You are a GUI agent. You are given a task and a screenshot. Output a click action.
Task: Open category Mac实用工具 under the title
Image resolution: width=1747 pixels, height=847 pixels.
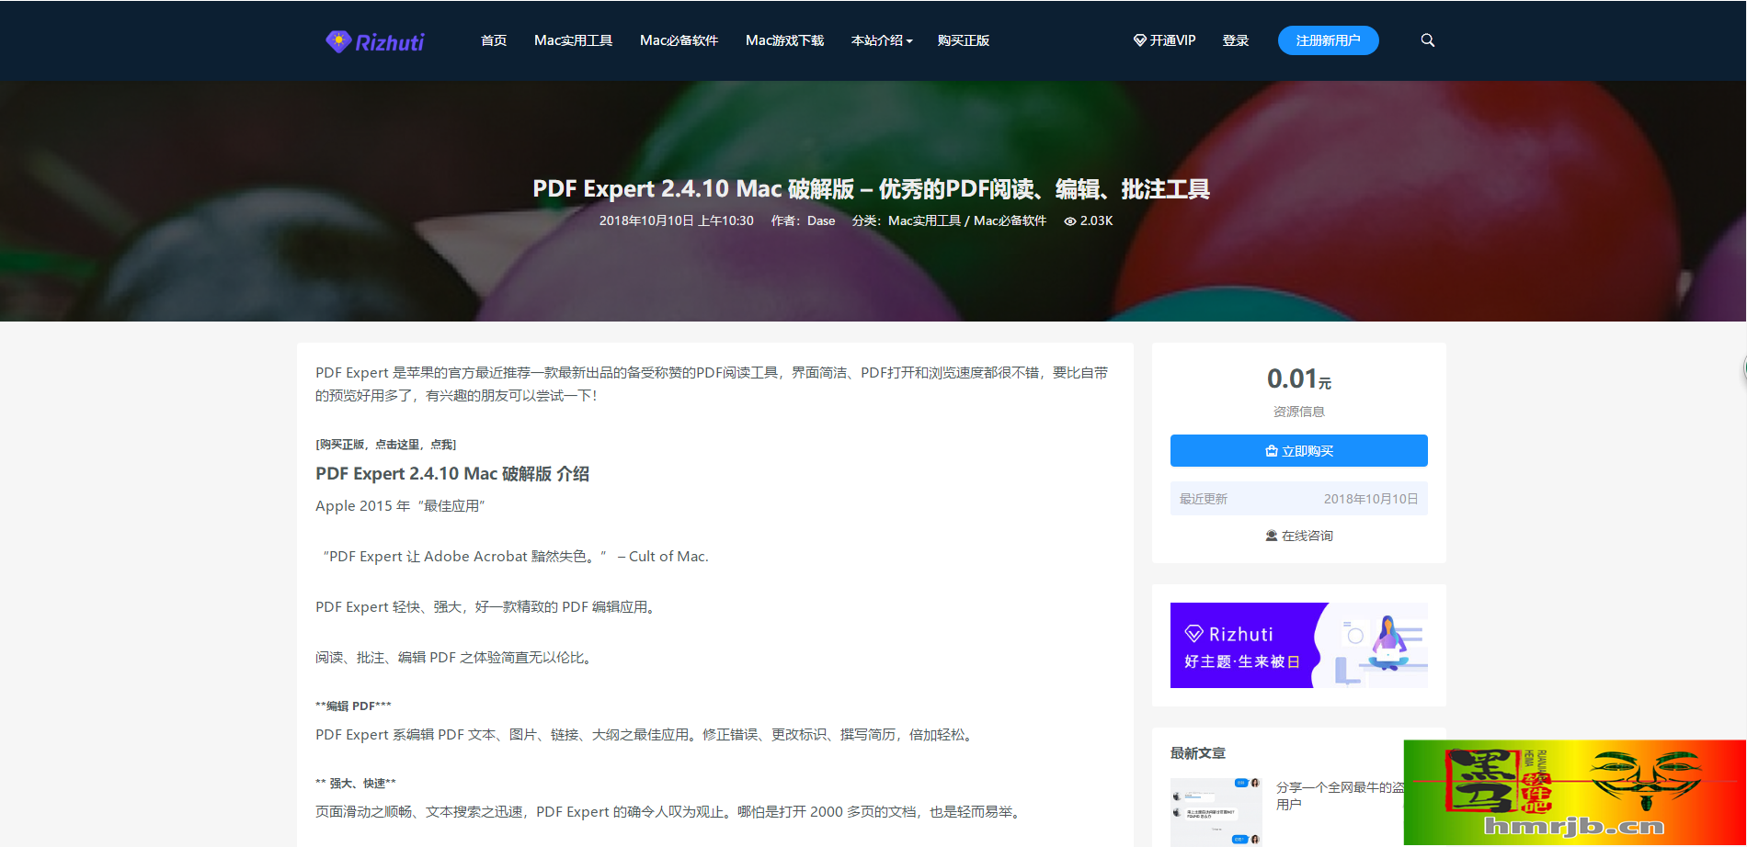point(924,221)
